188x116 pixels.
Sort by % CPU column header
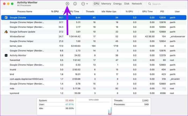[x=55, y=12]
